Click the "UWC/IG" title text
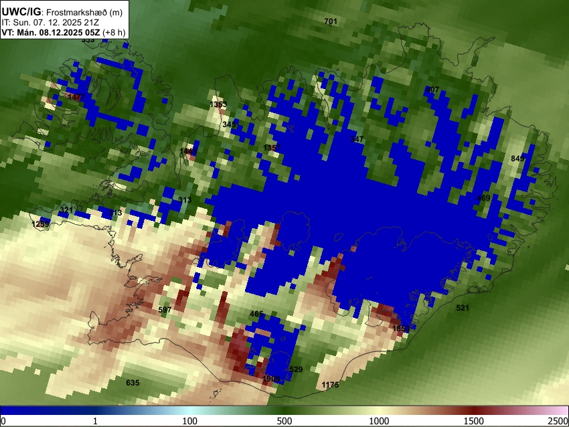Viewport: 569px width, 427px height. point(21,12)
